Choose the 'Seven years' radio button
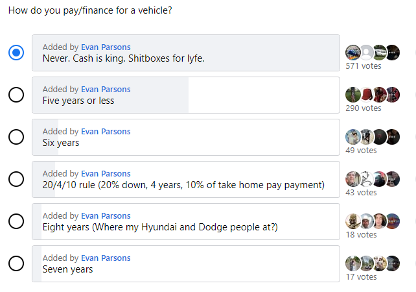Screen dimensions: 416x292 pos(16,263)
